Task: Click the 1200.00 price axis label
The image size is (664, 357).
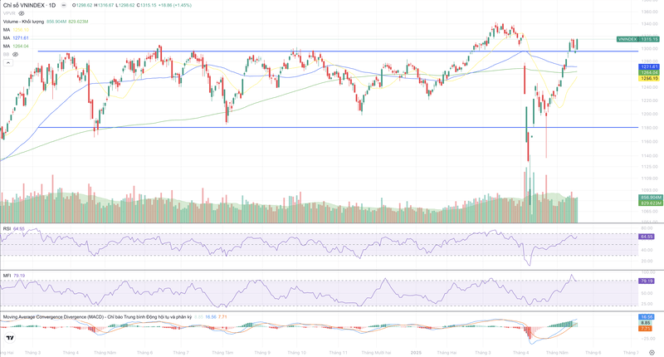Action: [x=649, y=114]
